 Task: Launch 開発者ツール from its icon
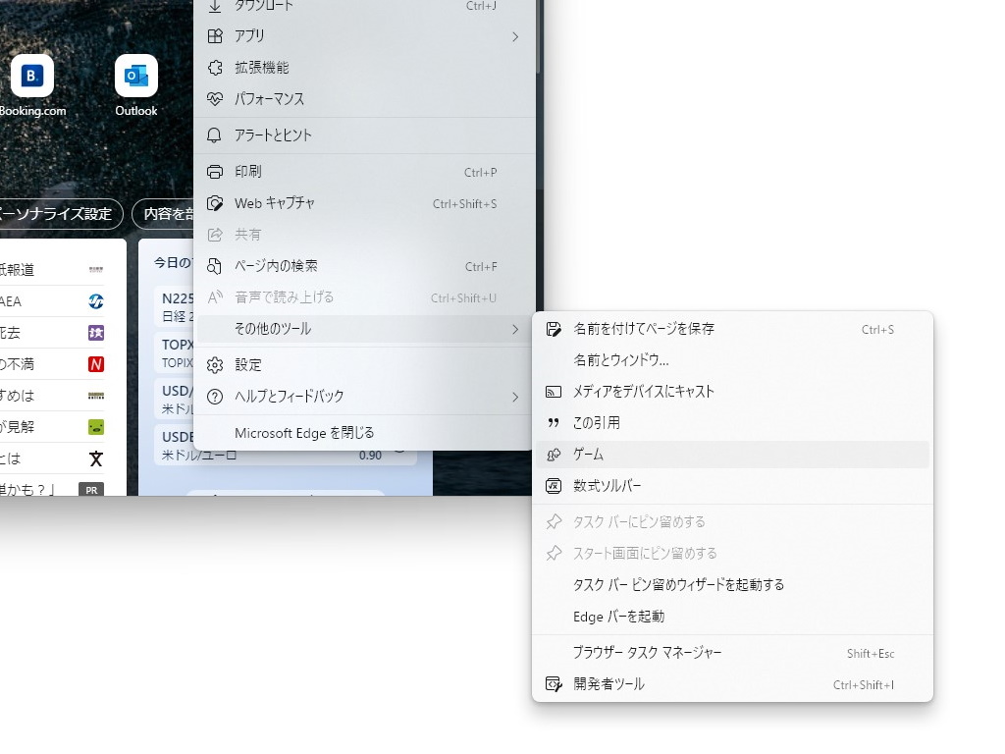coord(553,685)
